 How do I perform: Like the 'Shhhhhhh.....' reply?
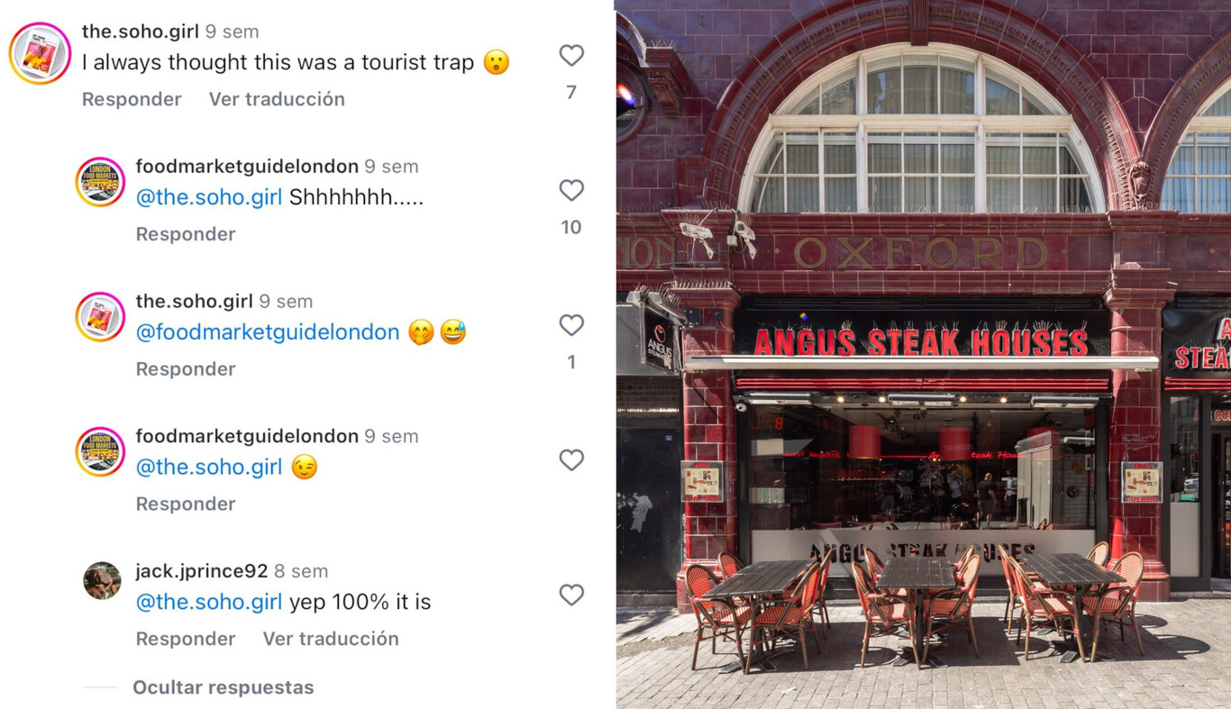coord(571,190)
